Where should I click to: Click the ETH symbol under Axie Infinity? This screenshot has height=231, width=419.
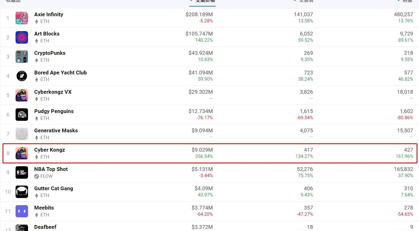tap(36, 21)
